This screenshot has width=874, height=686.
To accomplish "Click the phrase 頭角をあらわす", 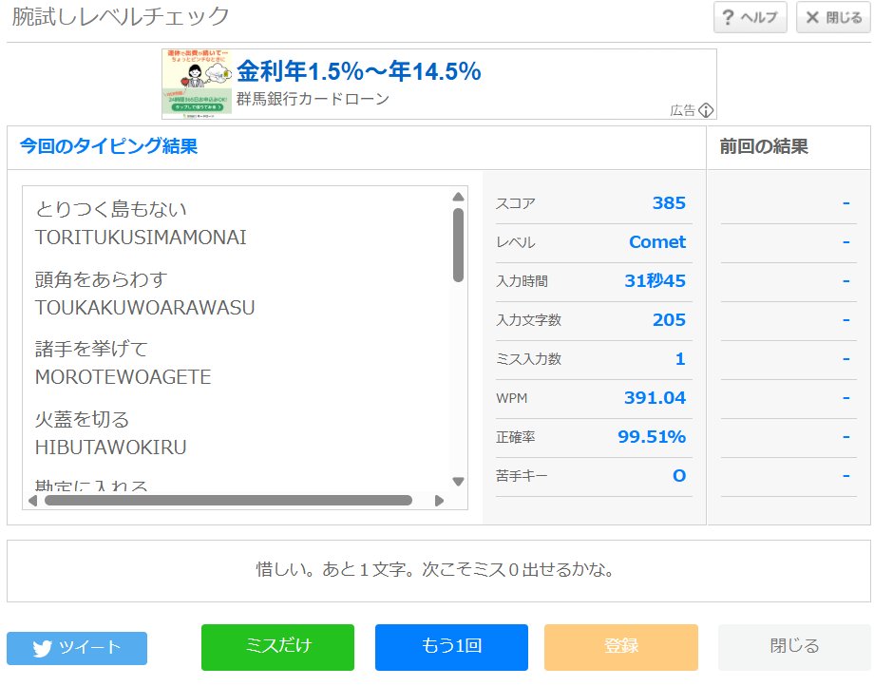I will click(x=101, y=279).
